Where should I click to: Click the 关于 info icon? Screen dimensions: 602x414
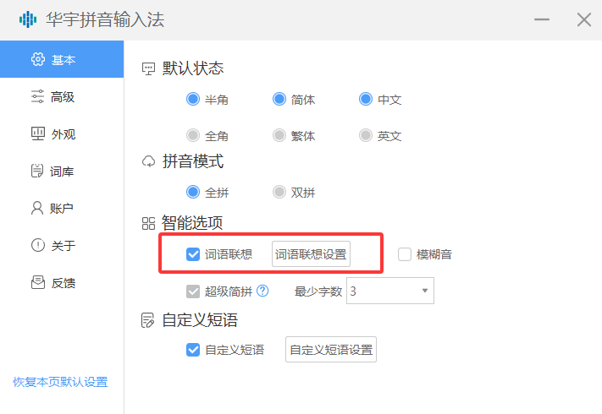(x=37, y=246)
